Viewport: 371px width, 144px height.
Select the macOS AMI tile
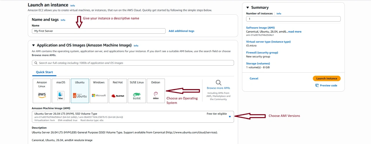coord(61,91)
